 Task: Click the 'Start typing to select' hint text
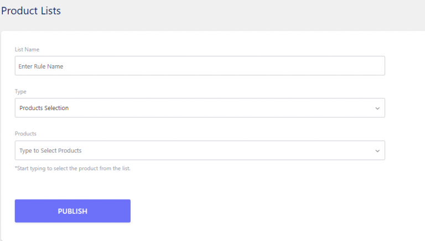coord(72,168)
